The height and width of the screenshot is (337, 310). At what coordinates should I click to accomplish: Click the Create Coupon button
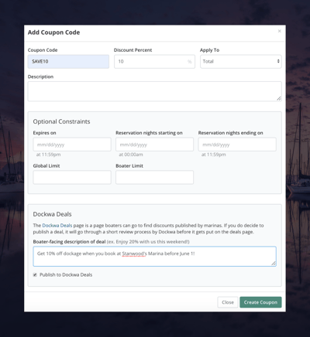pos(260,302)
